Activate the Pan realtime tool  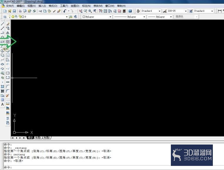click(81, 11)
